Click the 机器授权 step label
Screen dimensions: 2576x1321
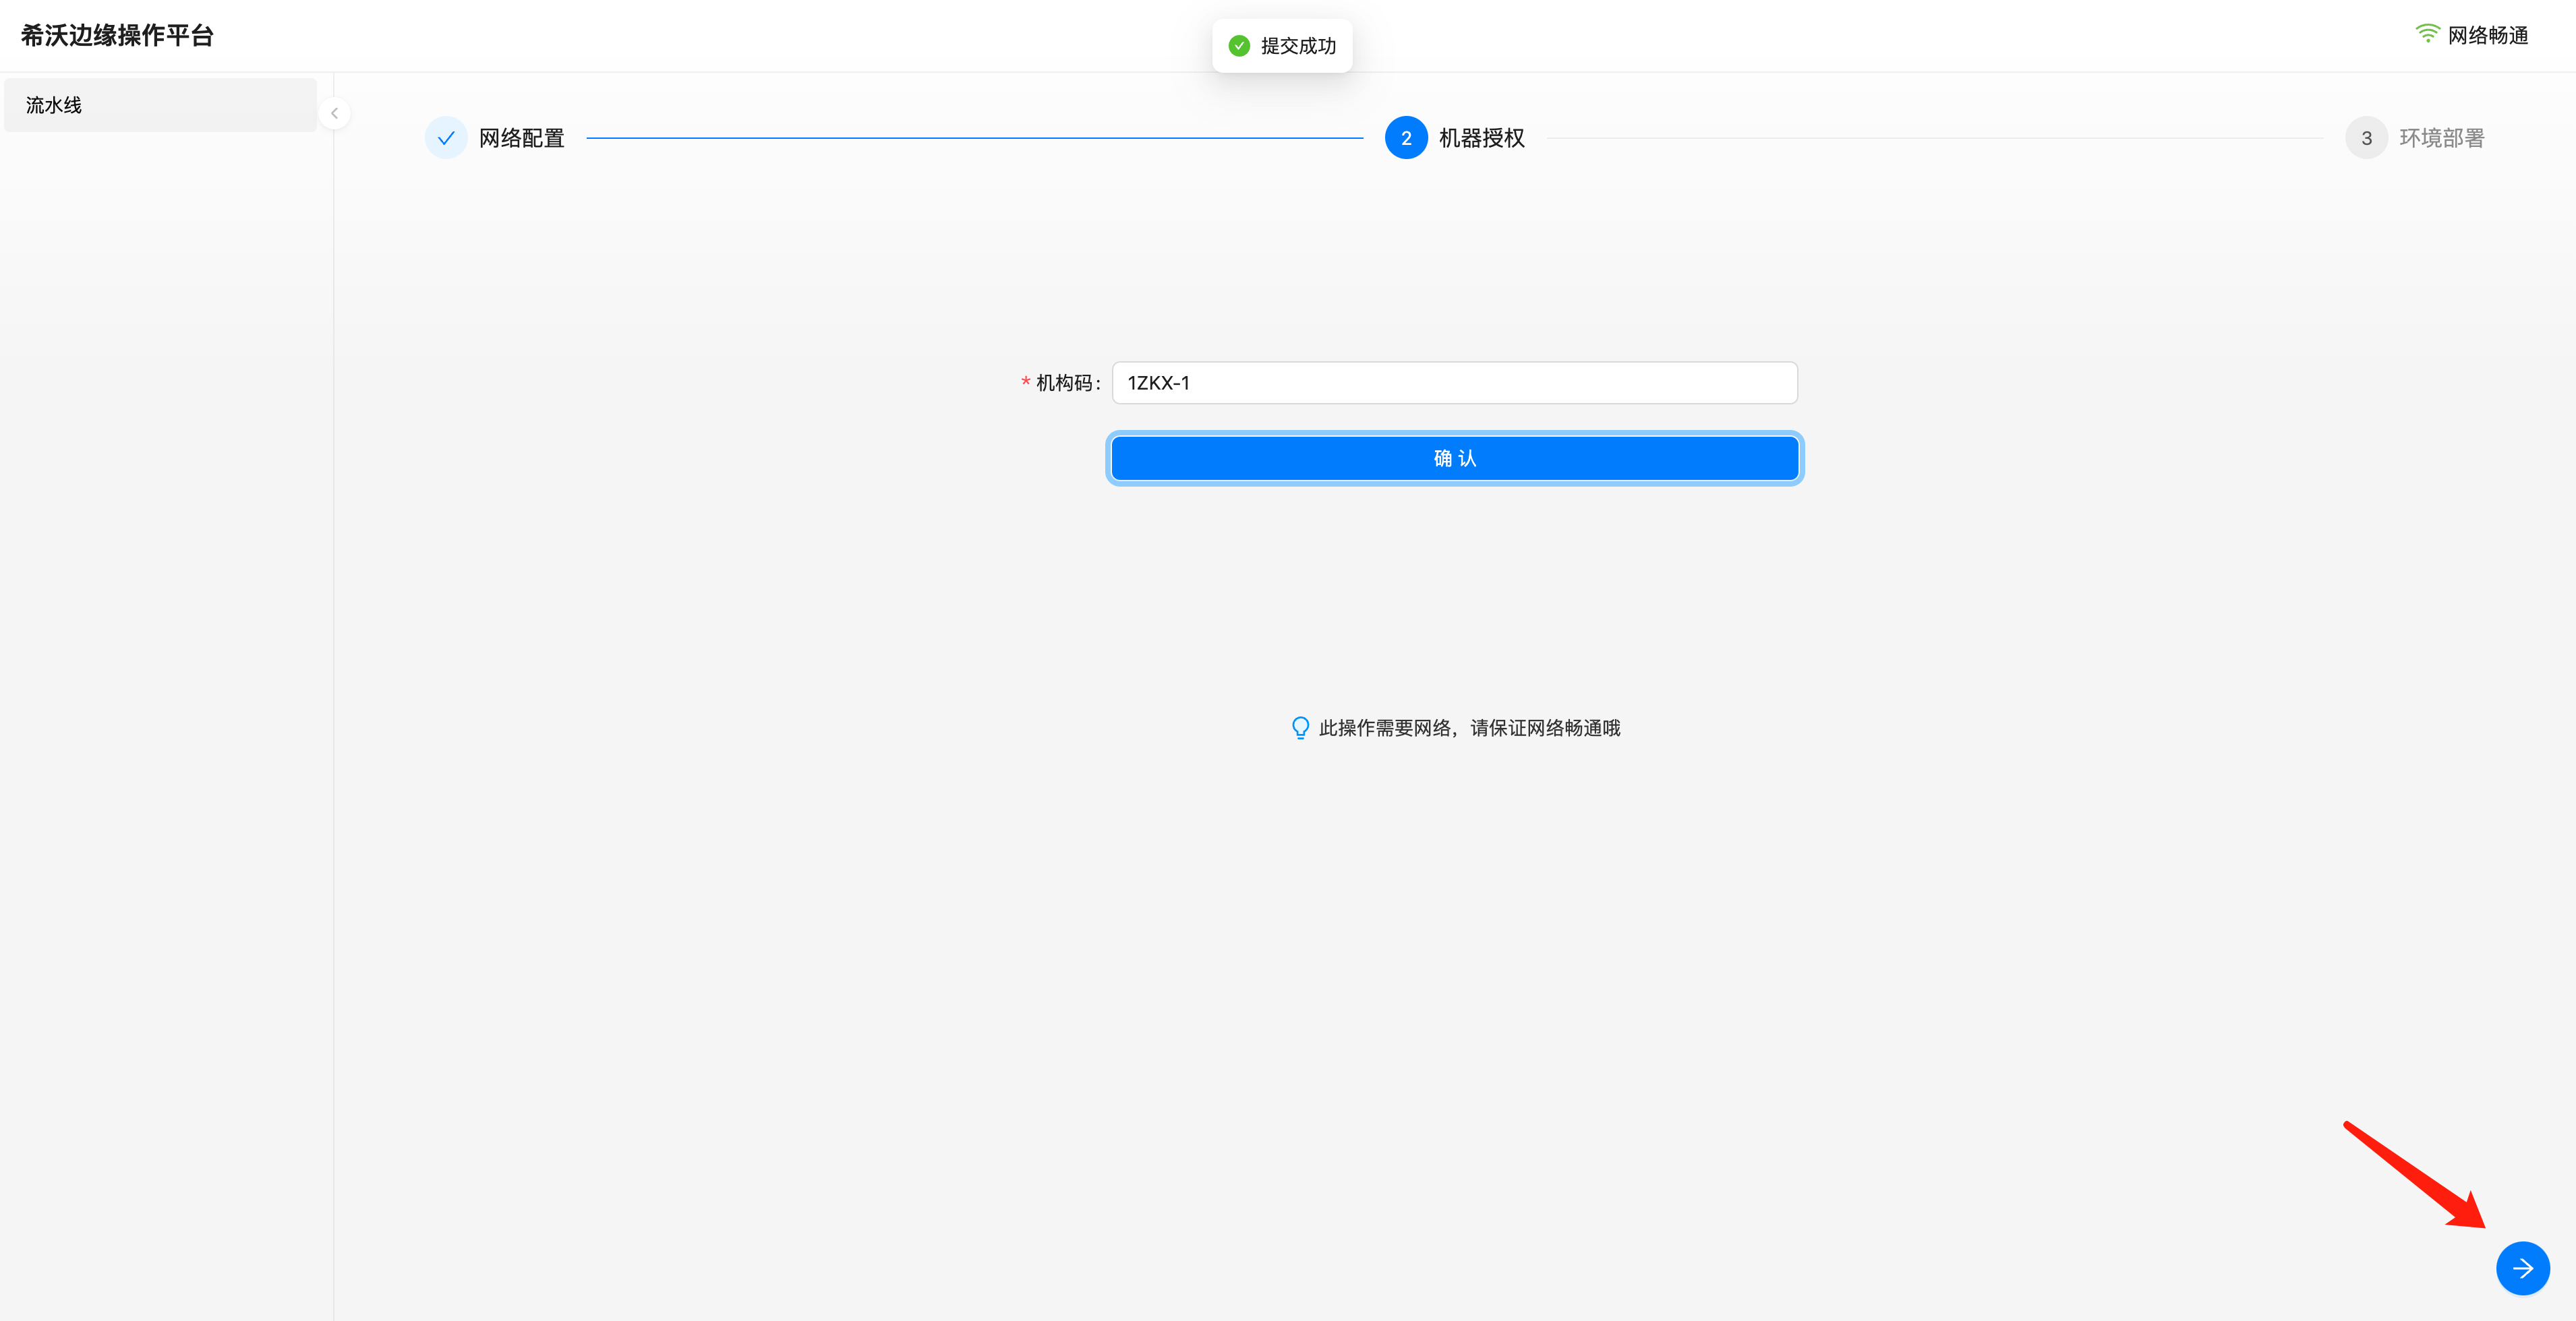(1481, 138)
